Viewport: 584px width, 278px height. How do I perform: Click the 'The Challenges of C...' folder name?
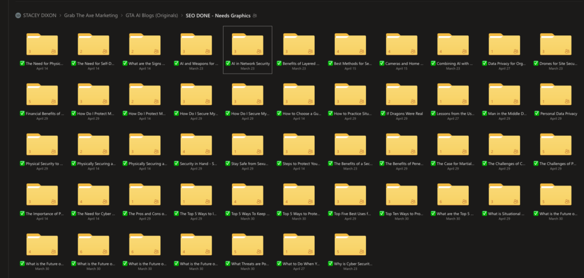tap(507, 164)
